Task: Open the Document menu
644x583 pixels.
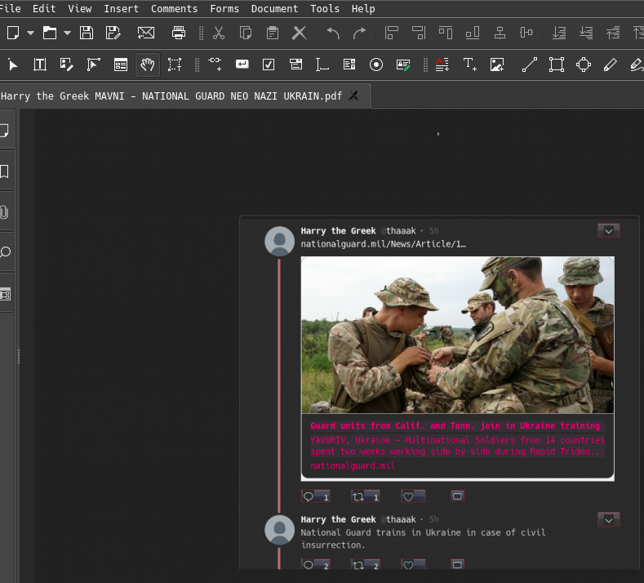Action: 274,9
